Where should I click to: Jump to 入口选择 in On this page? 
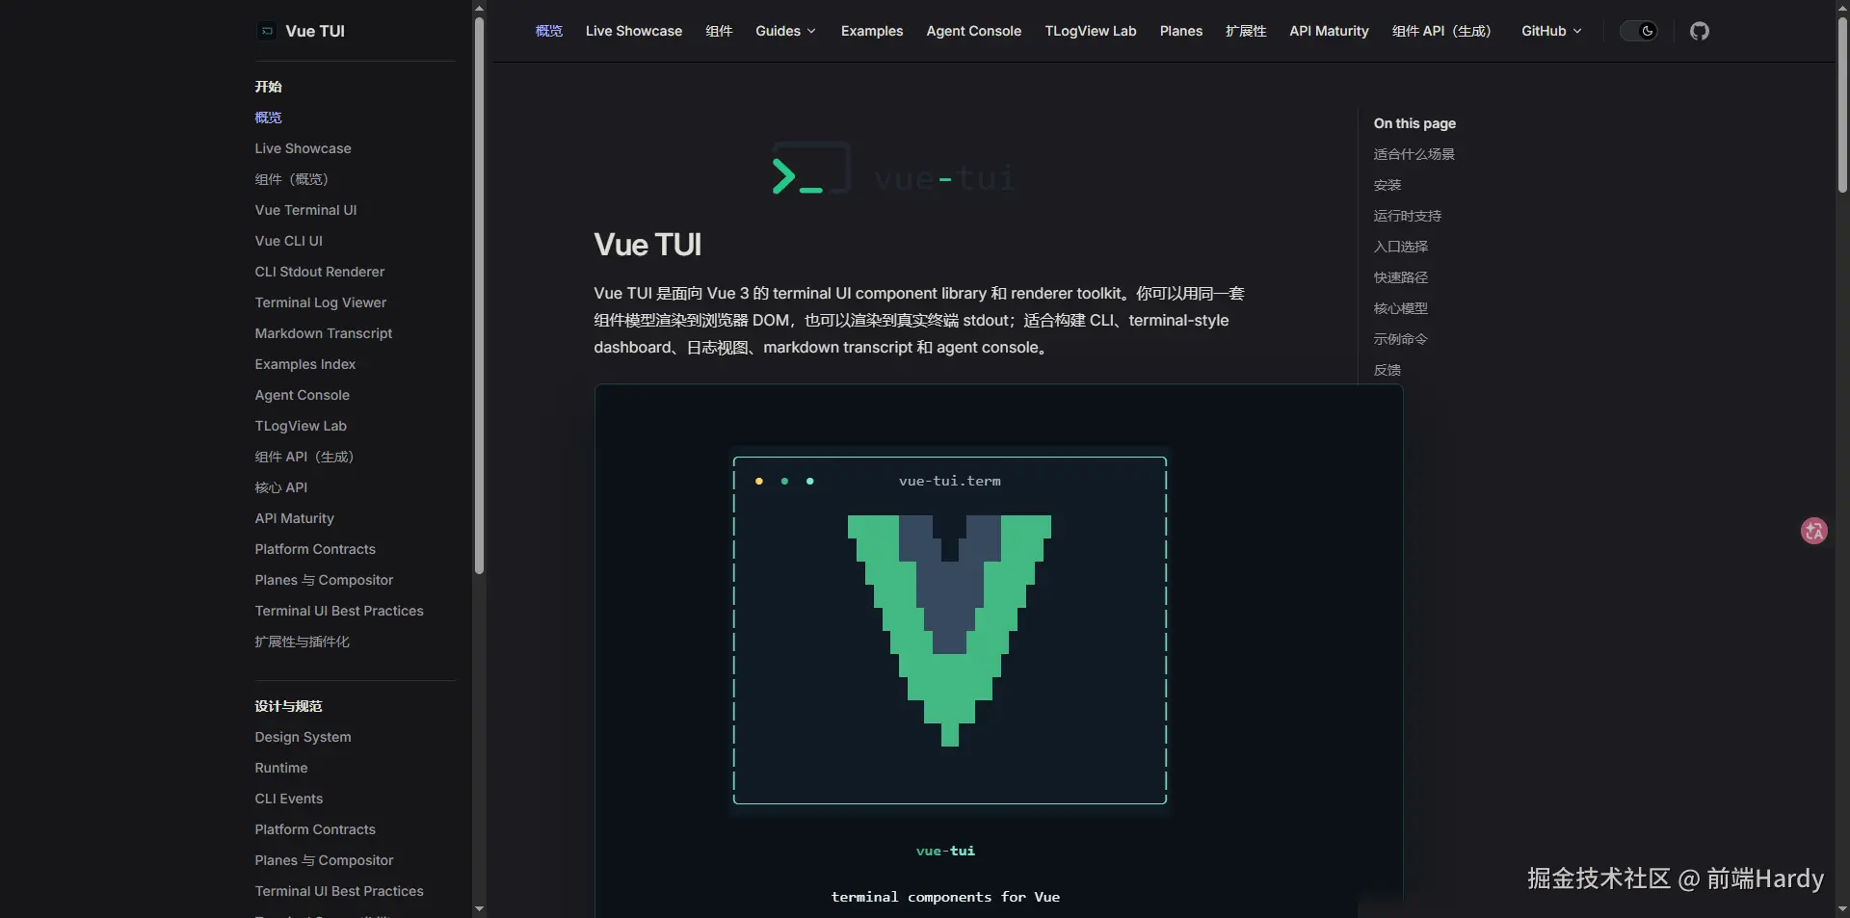coord(1401,247)
